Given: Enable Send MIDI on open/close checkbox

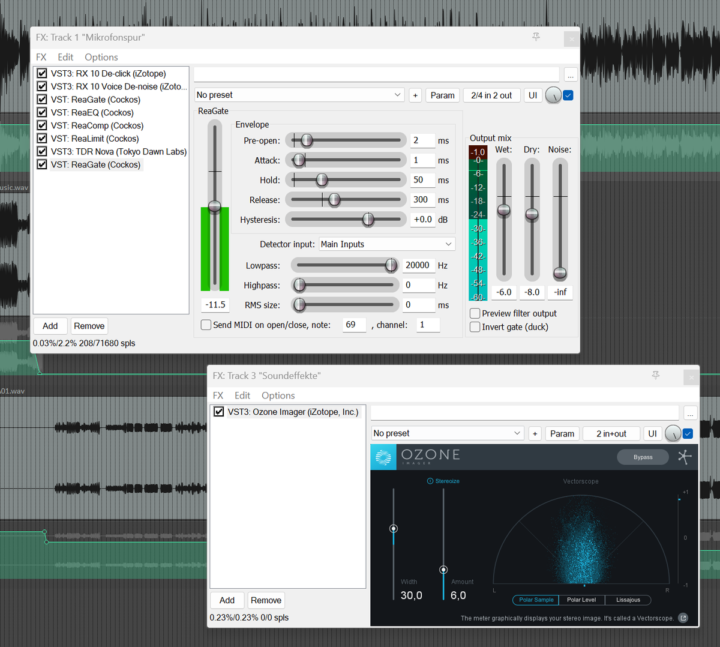Looking at the screenshot, I should pyautogui.click(x=206, y=325).
